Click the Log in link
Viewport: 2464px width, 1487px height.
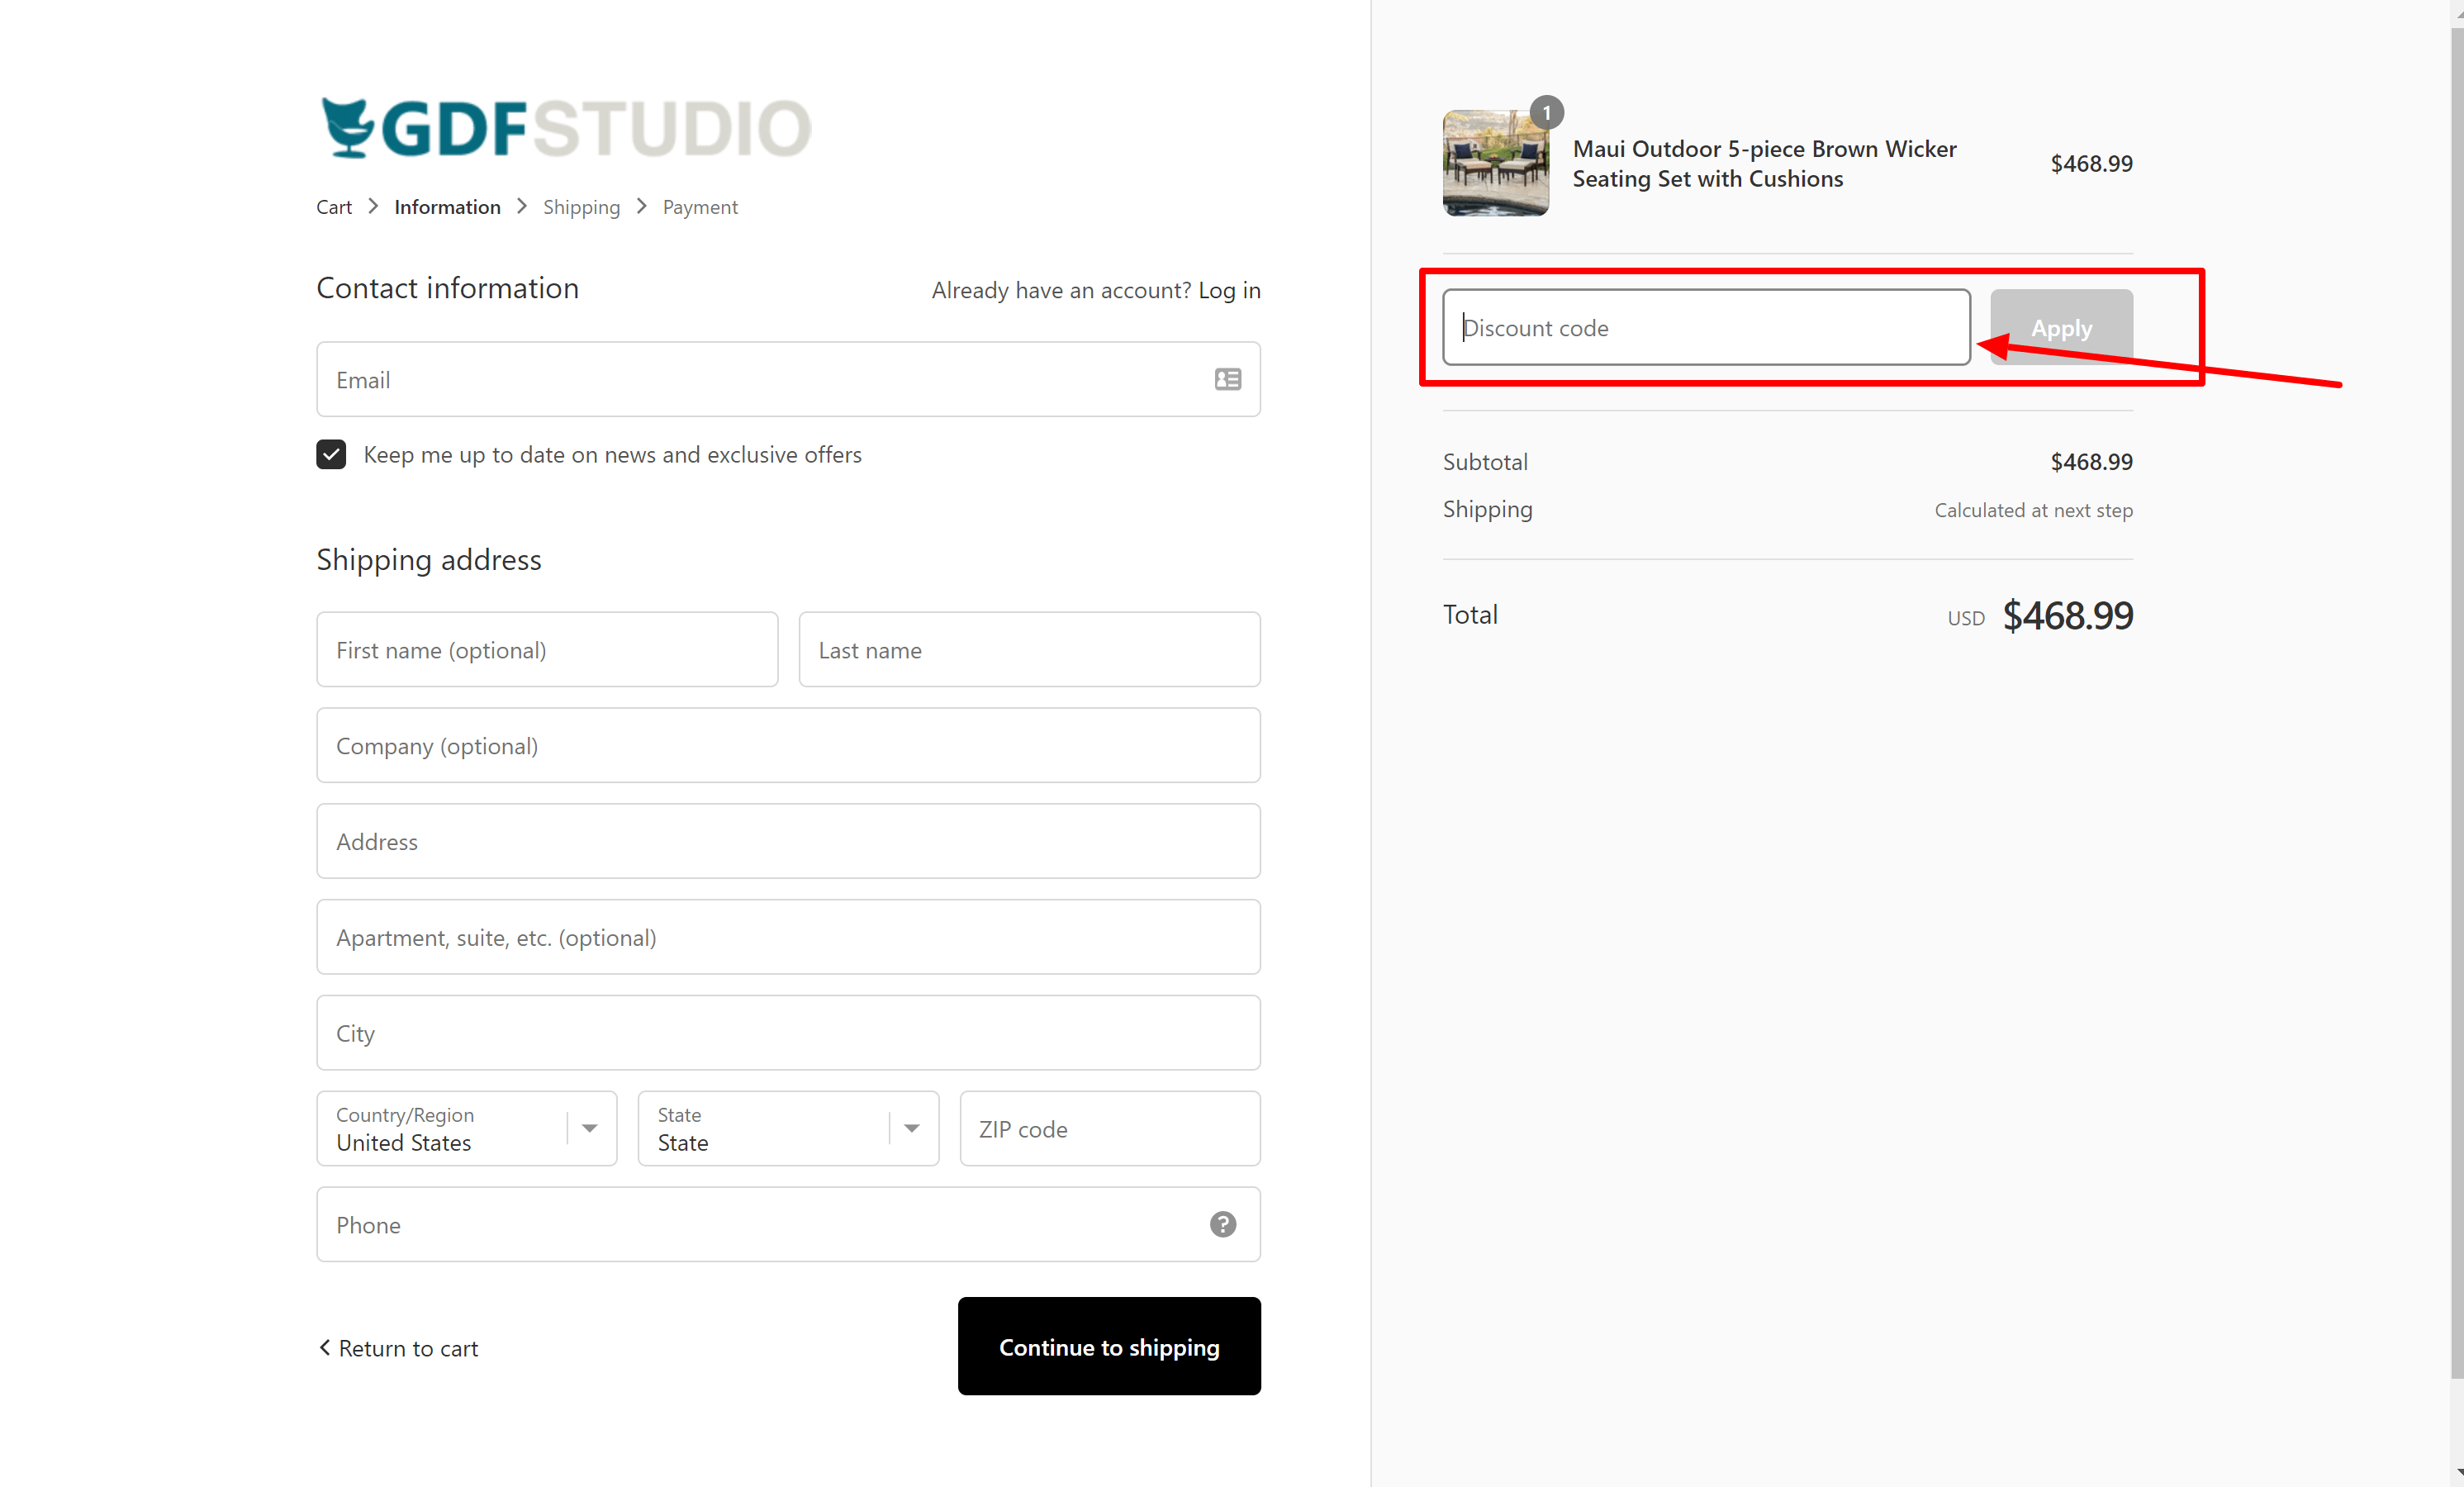coord(1229,290)
